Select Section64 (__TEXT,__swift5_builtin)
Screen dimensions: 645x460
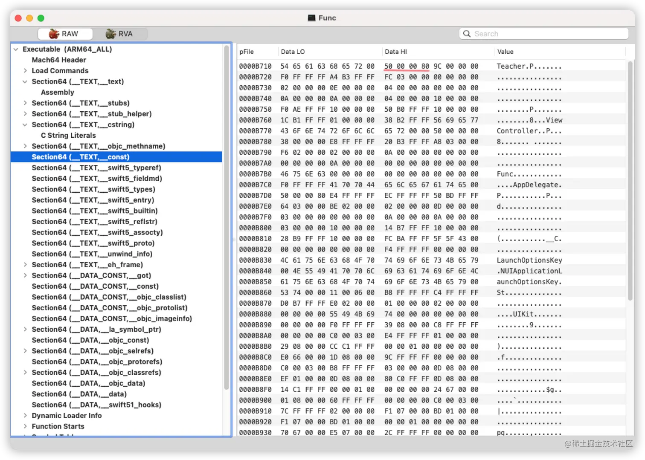point(95,211)
